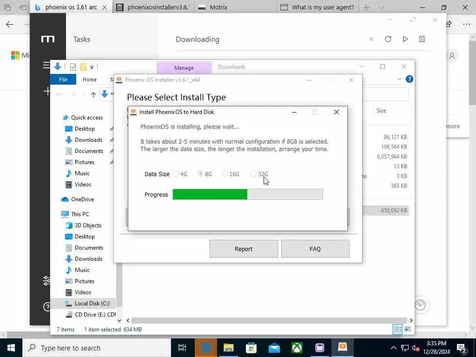This screenshot has height=357, width=476.
Task: Choose the 16G data size radio button
Action: [225, 174]
